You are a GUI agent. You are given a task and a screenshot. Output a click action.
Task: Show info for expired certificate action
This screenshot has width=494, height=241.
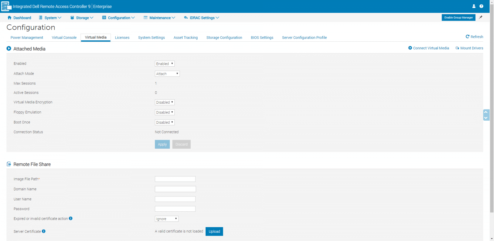71,218
